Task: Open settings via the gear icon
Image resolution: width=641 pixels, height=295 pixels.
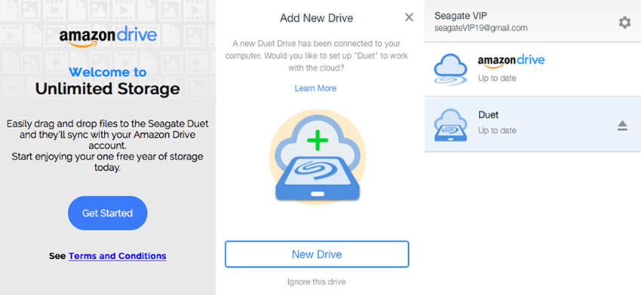Action: point(624,23)
